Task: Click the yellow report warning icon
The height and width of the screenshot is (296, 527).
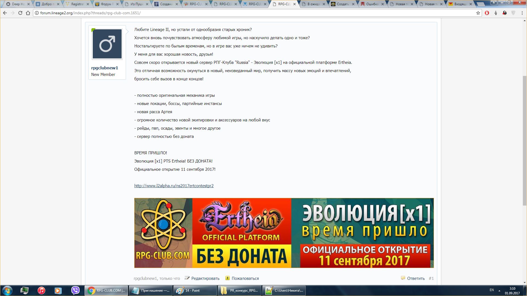Action: (x=228, y=278)
